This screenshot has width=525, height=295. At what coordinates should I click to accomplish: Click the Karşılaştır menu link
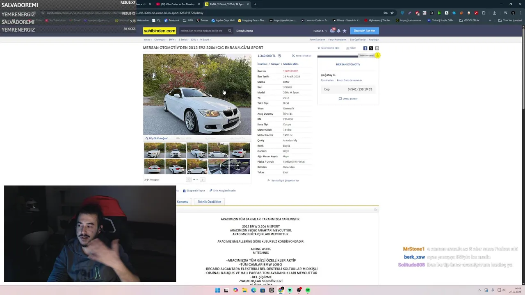point(374,40)
